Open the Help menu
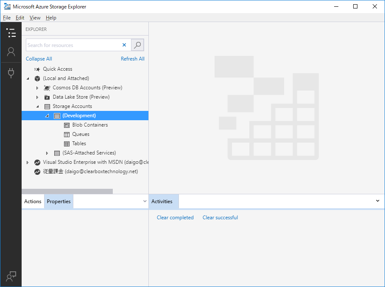The image size is (385, 287). point(51,18)
